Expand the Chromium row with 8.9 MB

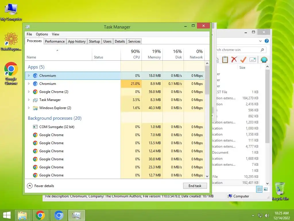click(x=29, y=84)
